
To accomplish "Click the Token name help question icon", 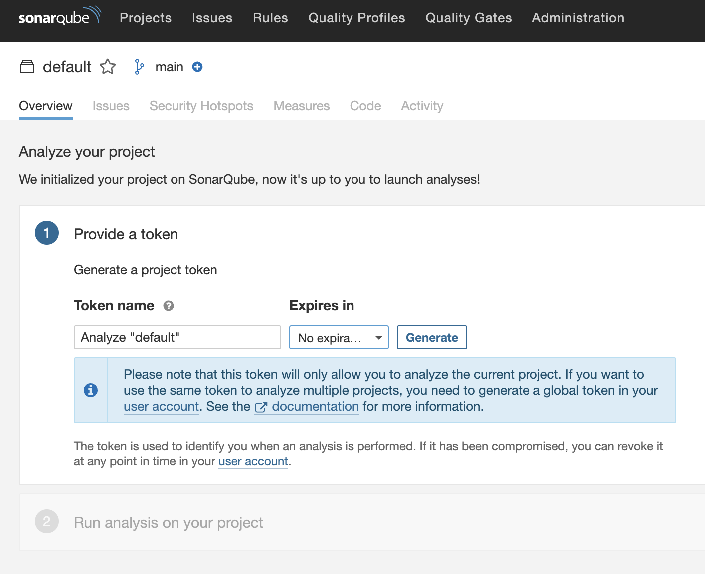I will [x=169, y=306].
